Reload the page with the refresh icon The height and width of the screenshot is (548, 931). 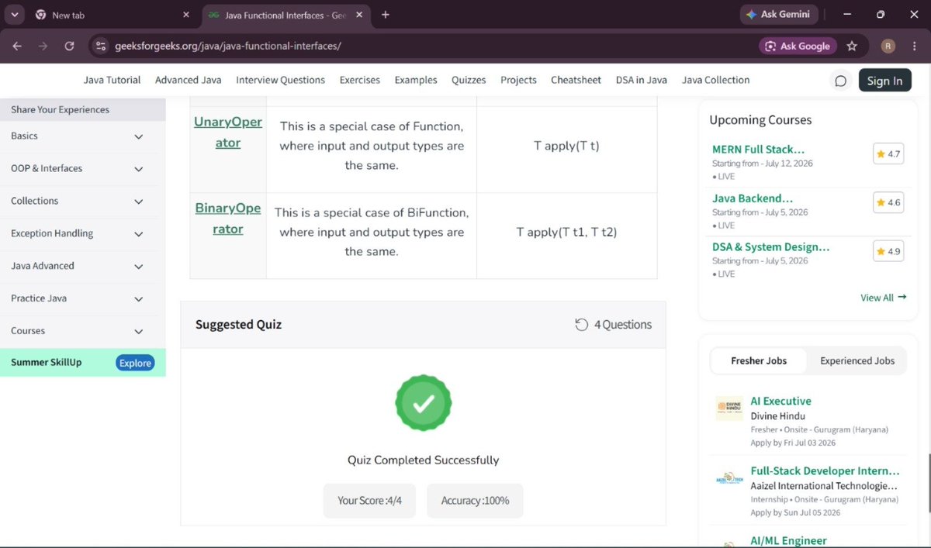(69, 46)
